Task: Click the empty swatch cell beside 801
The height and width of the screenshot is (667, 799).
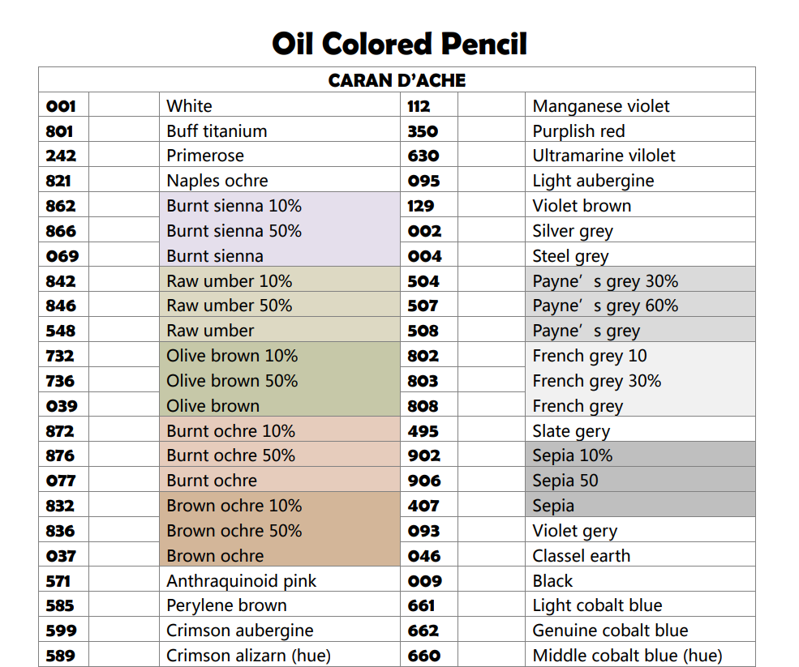Action: tap(124, 130)
